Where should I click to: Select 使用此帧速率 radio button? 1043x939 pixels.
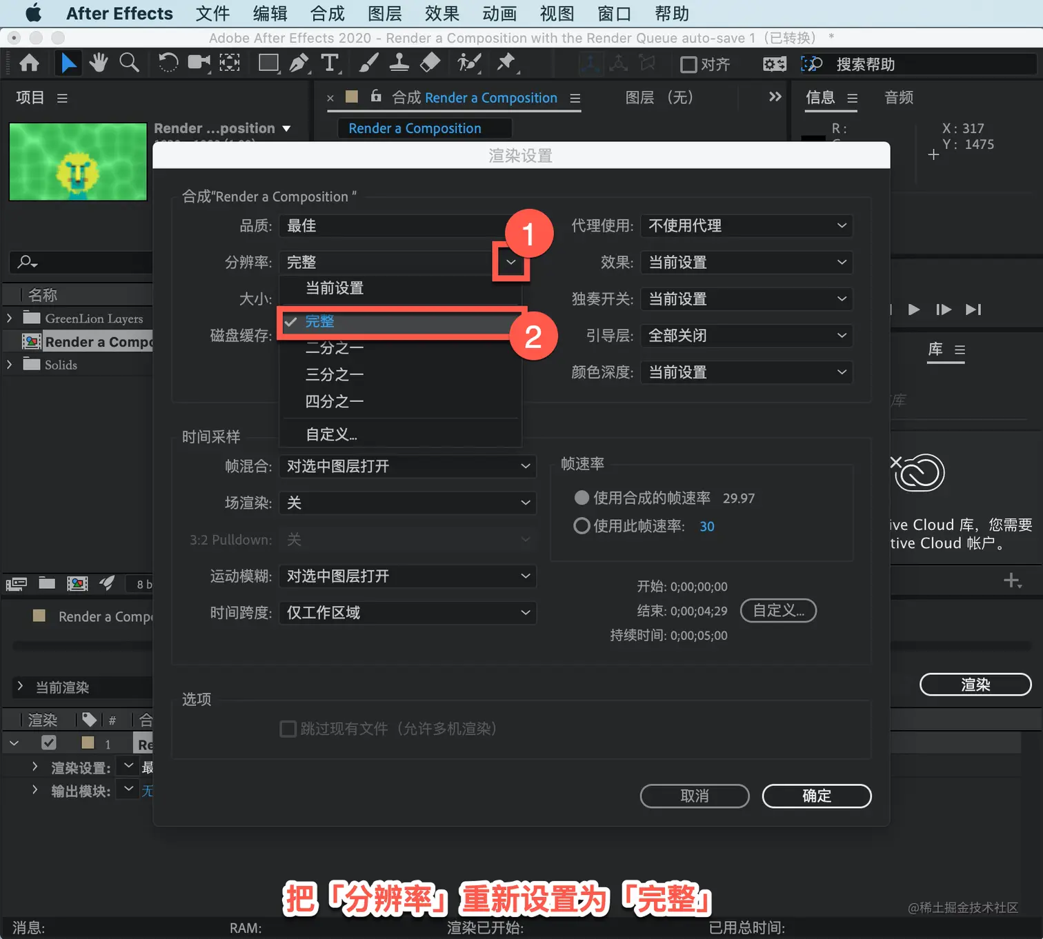point(582,526)
